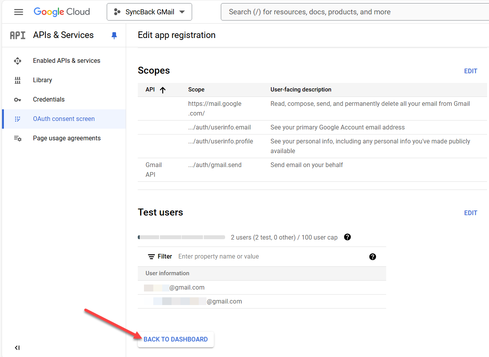Click the APIs & Services sidebar heading
489x357 pixels.
coord(63,35)
